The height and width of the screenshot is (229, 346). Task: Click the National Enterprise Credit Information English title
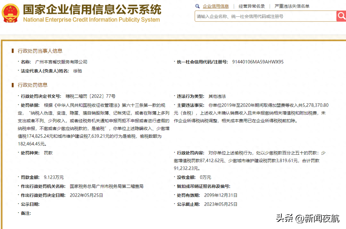(91, 20)
